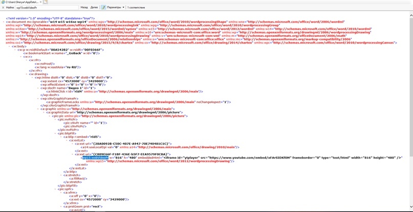Screen dimensions: 413x212
Task: Collapse the a:extLst node under a:blip
Action: click(66, 140)
